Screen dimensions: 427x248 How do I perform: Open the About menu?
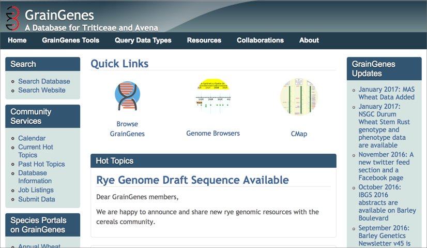pos(309,40)
